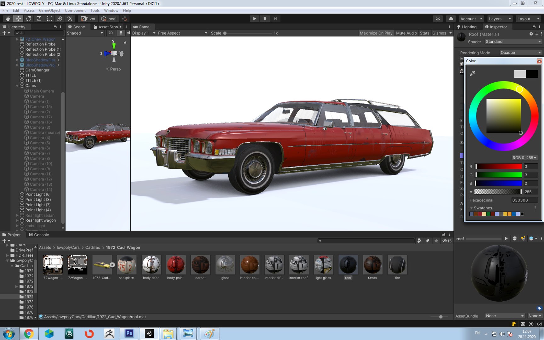The height and width of the screenshot is (340, 544).
Task: Toggle scene lighting bulb icon
Action: coord(121,33)
